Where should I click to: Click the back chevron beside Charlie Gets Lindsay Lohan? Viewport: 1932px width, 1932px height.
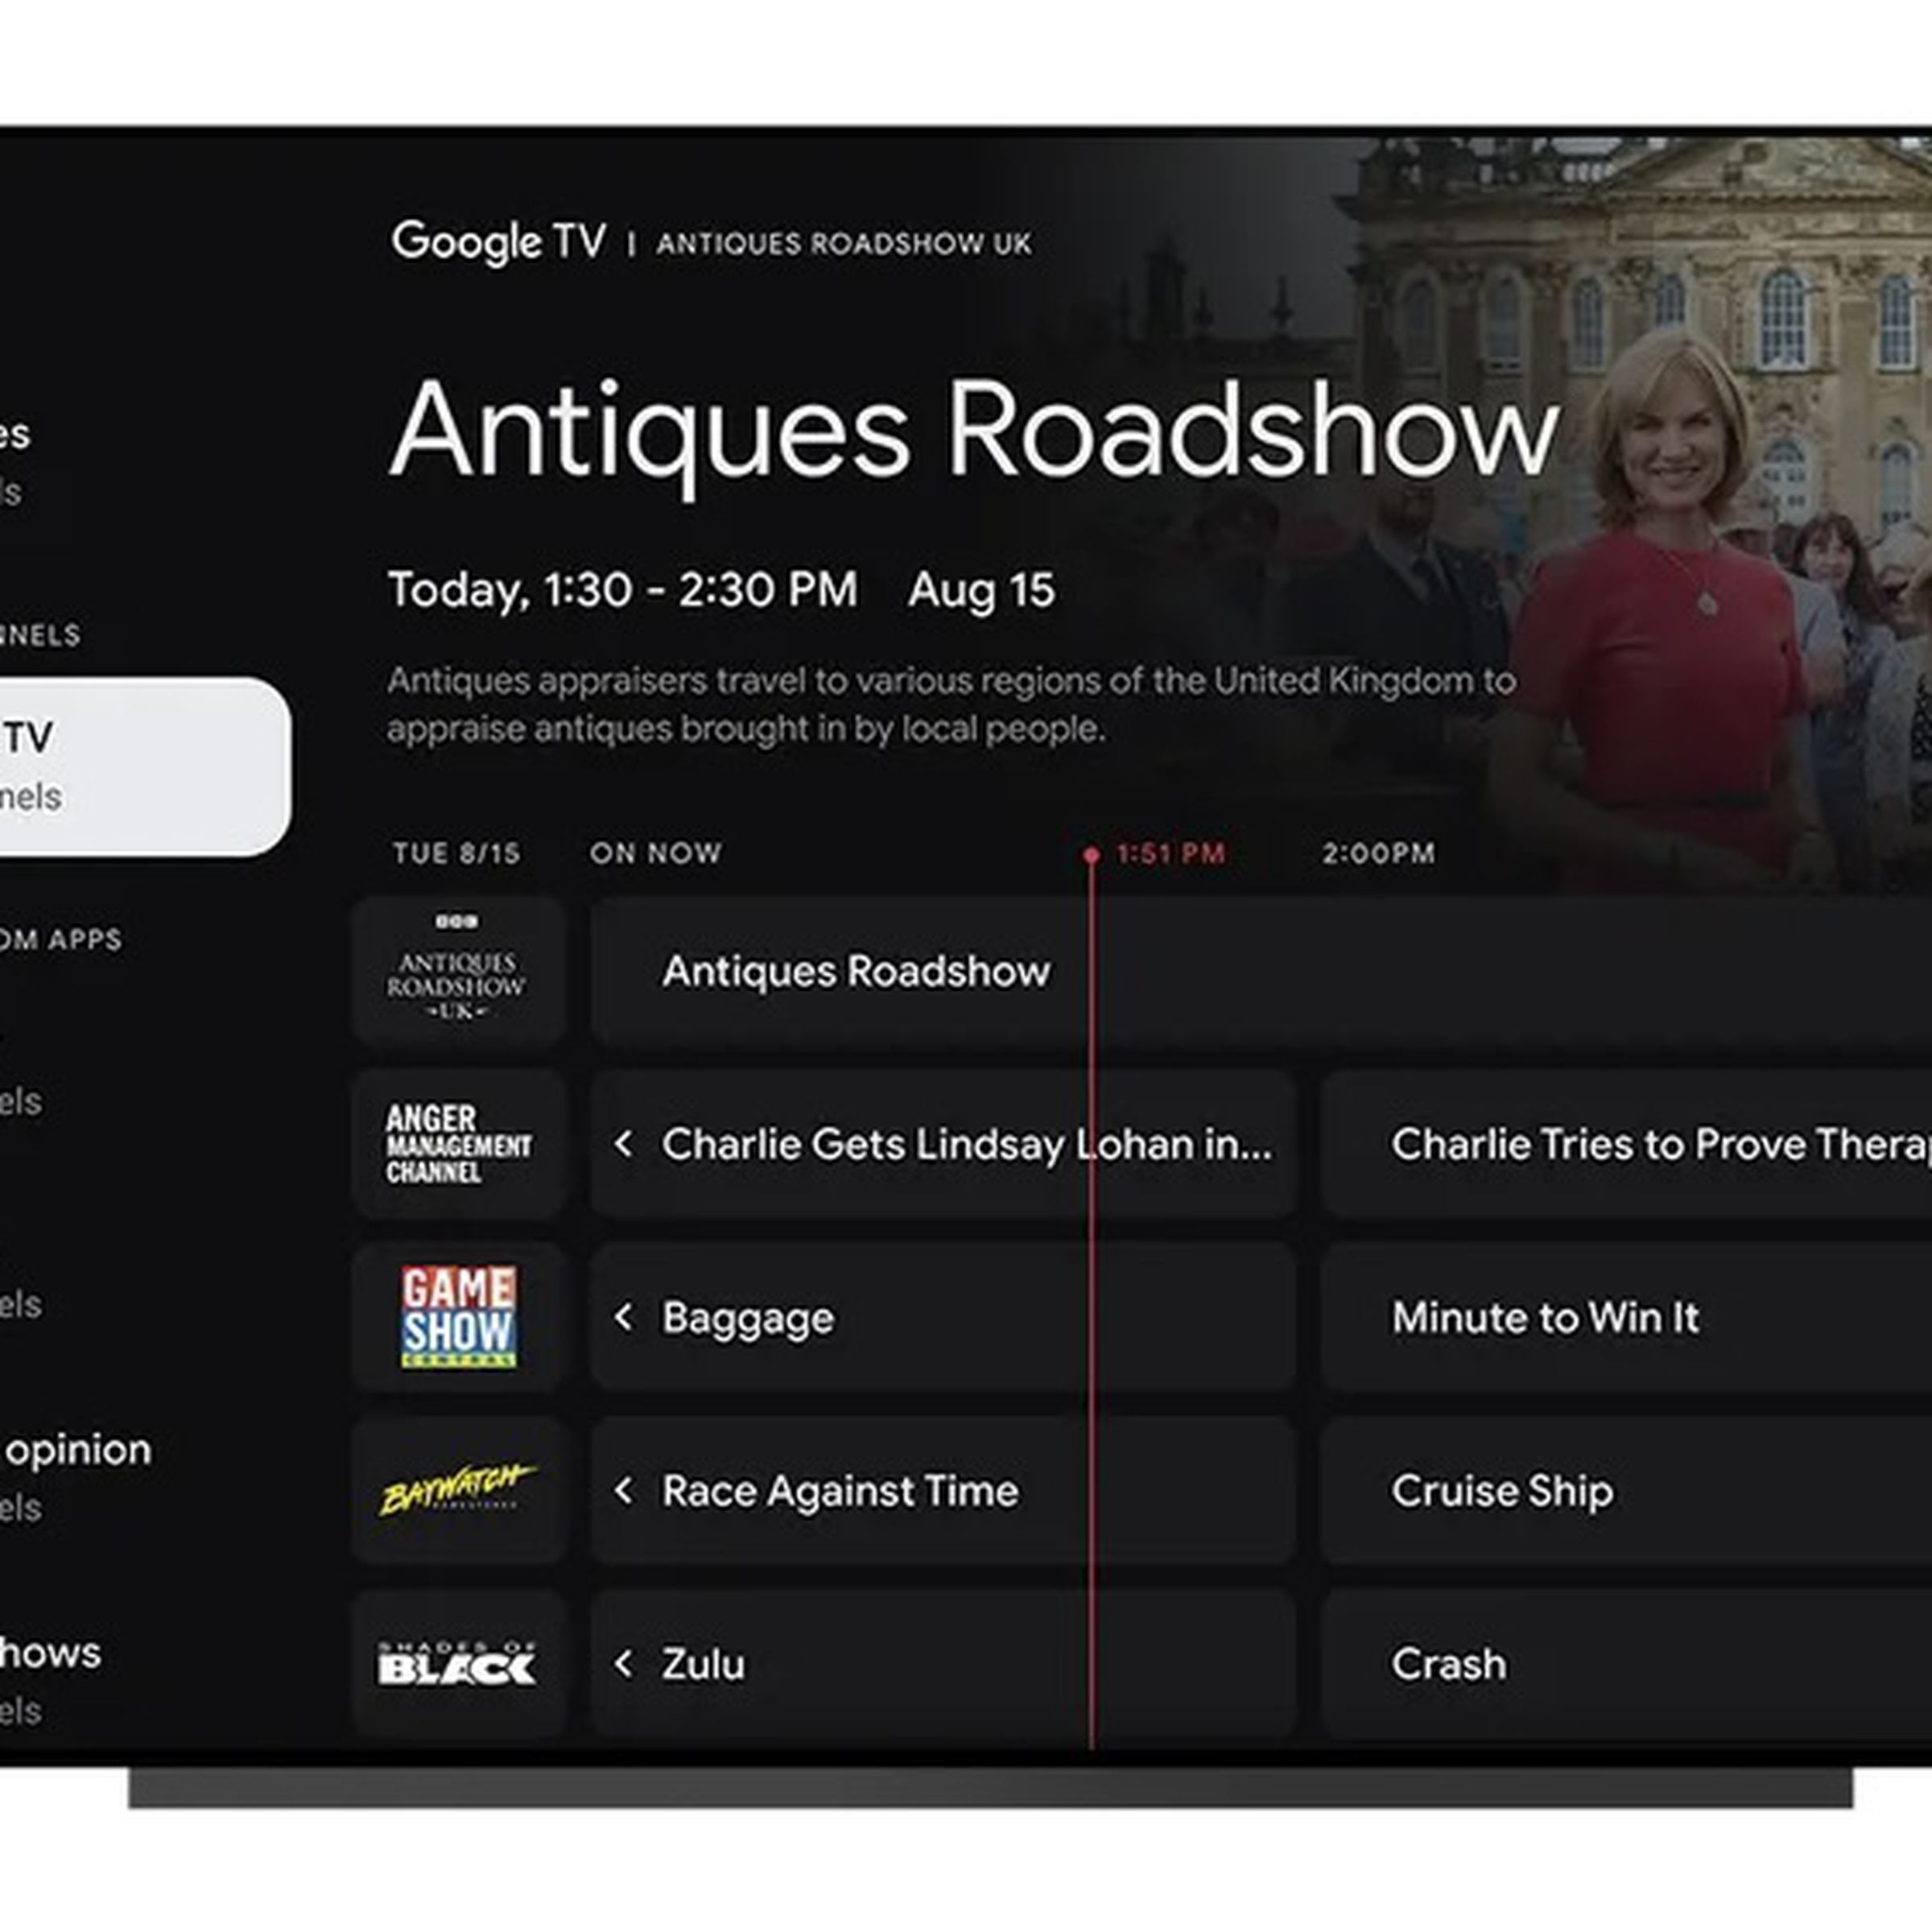click(x=624, y=1143)
